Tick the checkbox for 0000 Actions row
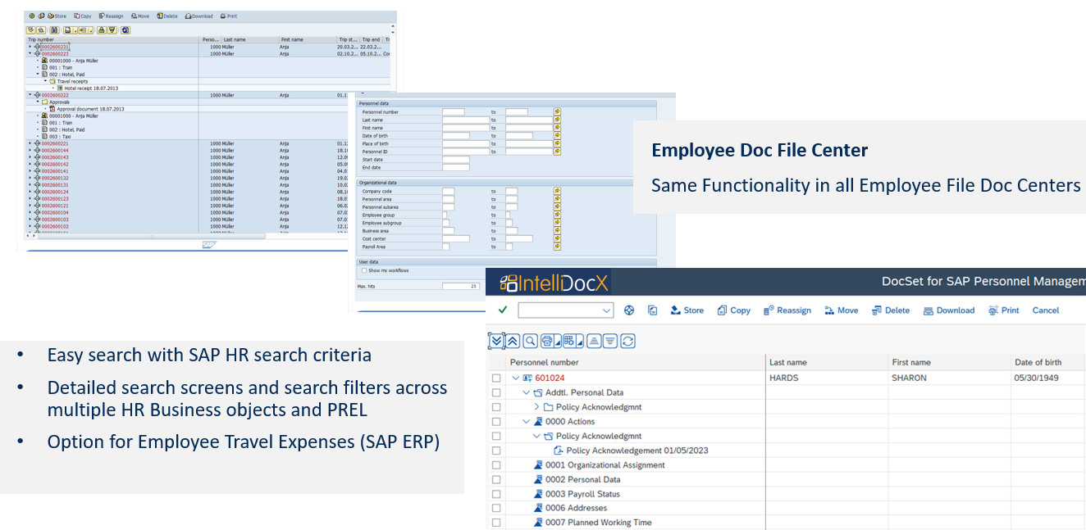The width and height of the screenshot is (1086, 530). pos(495,422)
